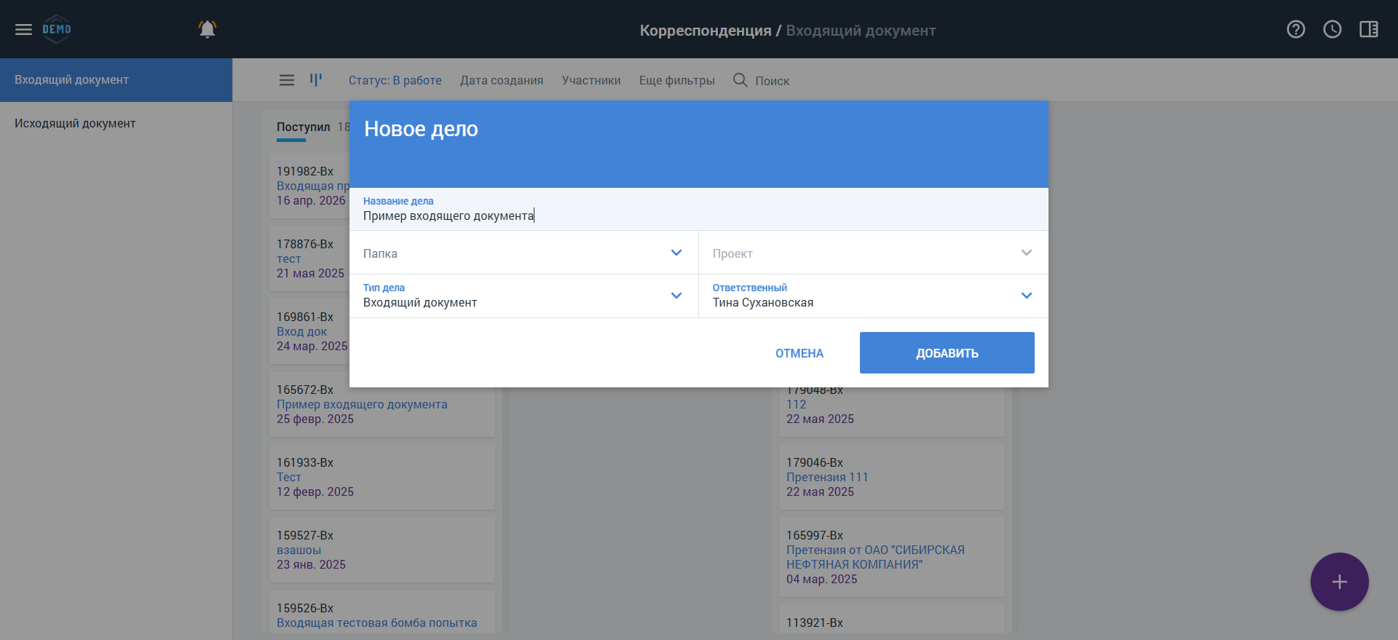Click the ОТМЕНА button
The width and height of the screenshot is (1398, 640).
coord(799,353)
